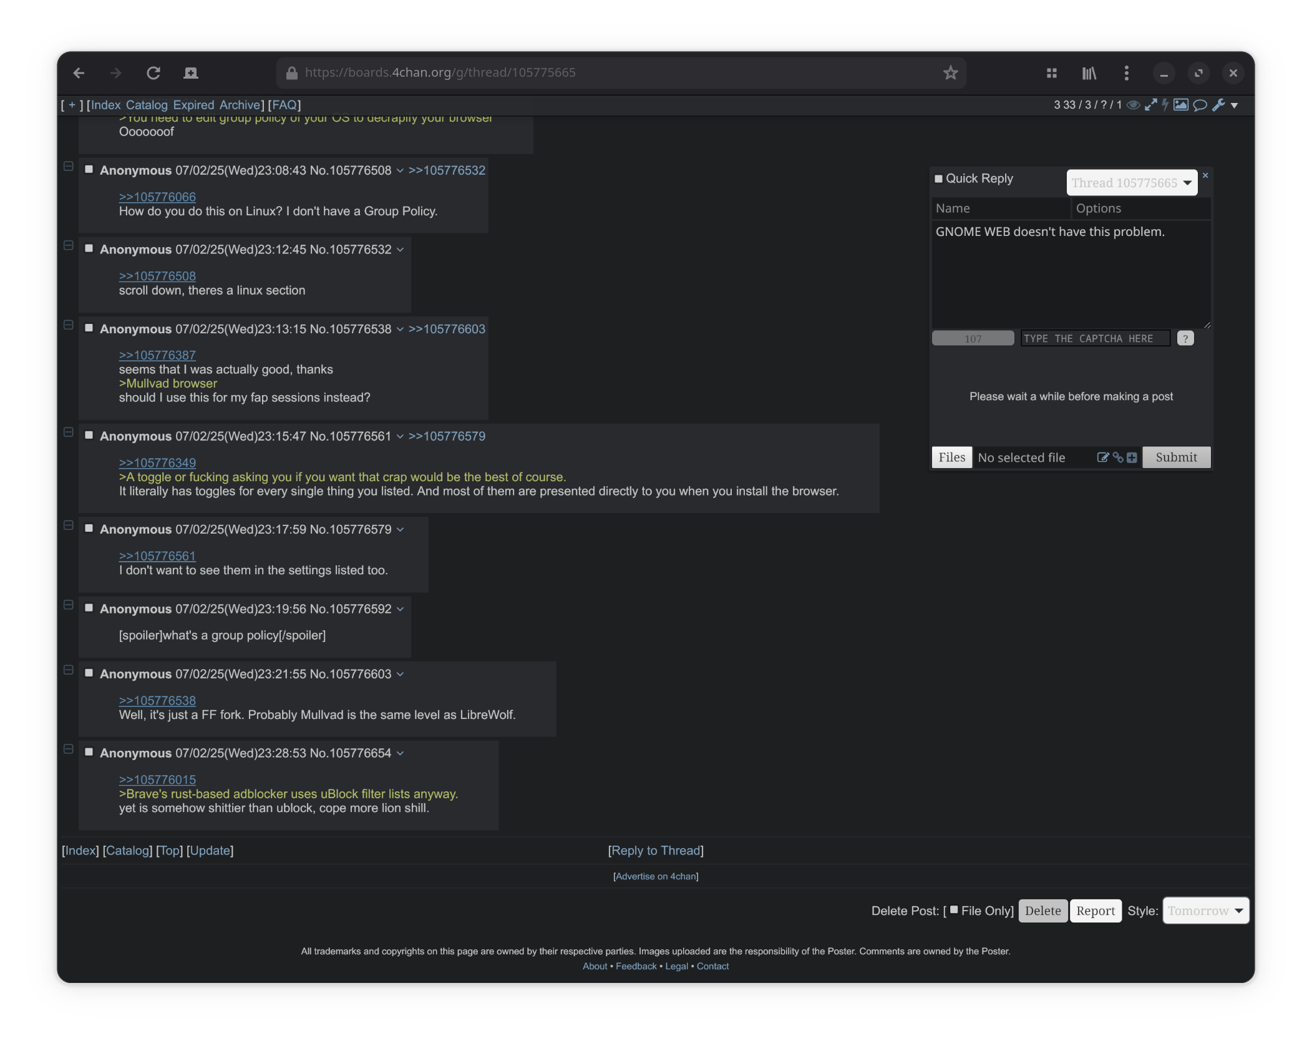Click the captcha timer bar showing 107
This screenshot has width=1312, height=1046.
coord(973,338)
